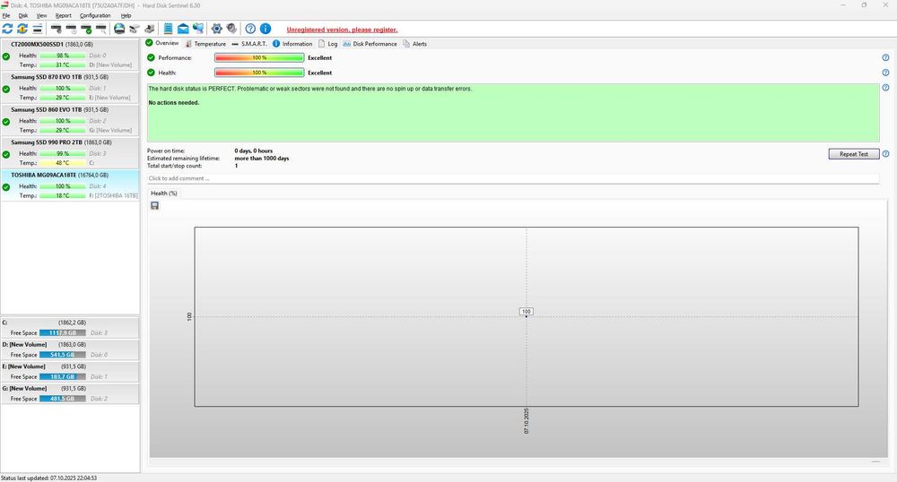Click the question mark help icon in toolbar
The height and width of the screenshot is (482, 897).
[x=250, y=29]
